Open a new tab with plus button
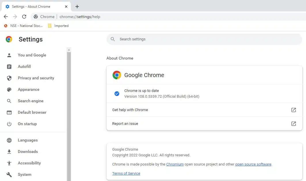This screenshot has width=306, height=181. (x=77, y=7)
